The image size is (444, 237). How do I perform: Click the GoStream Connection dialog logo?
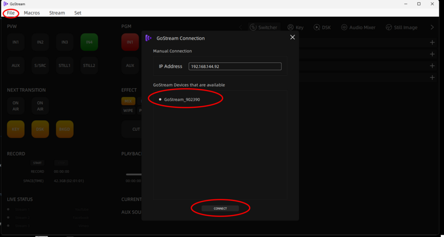(148, 38)
